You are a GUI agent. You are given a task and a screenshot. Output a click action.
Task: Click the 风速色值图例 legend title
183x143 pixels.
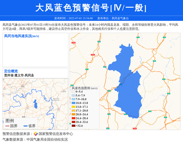(x=84, y=88)
